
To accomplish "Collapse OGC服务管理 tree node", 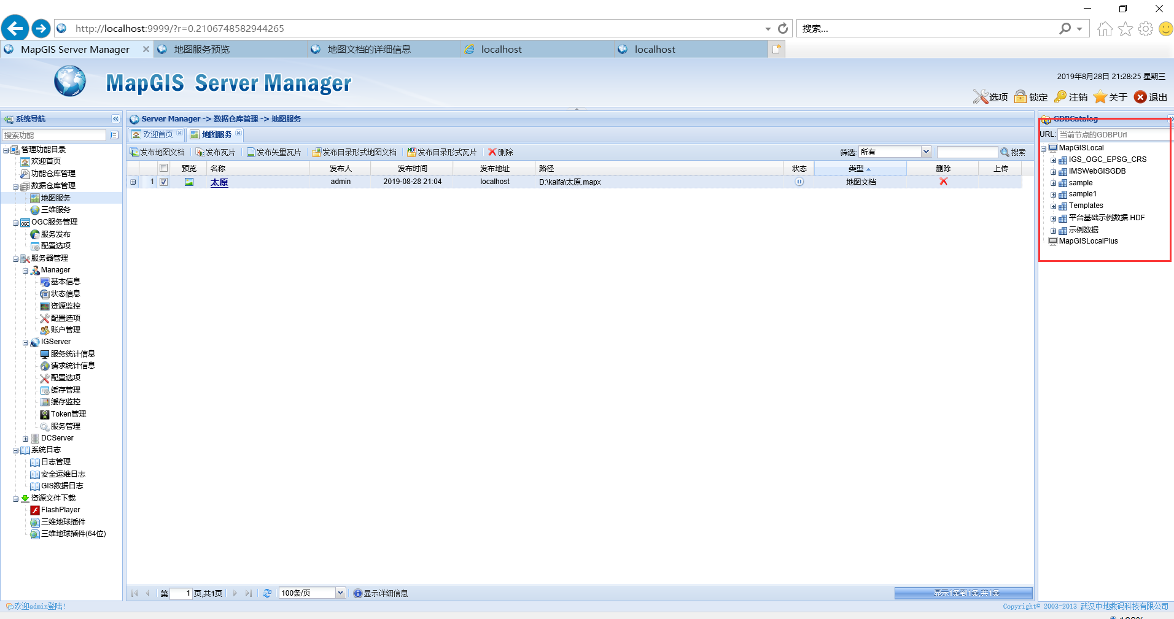I will tap(15, 223).
